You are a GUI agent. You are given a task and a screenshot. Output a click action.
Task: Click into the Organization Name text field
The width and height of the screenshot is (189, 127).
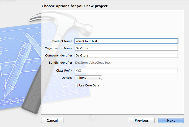126,48
